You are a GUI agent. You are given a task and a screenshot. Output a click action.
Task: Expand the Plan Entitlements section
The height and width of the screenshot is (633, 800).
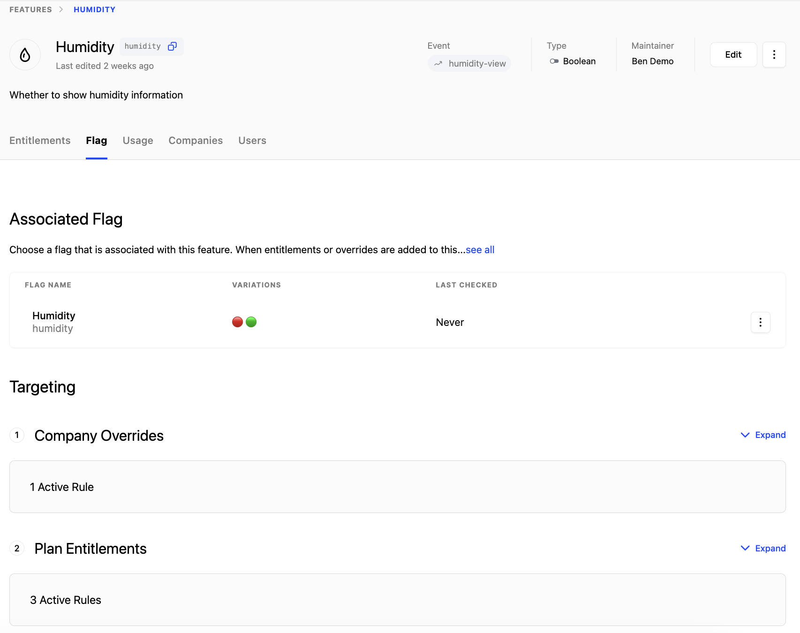pos(763,549)
